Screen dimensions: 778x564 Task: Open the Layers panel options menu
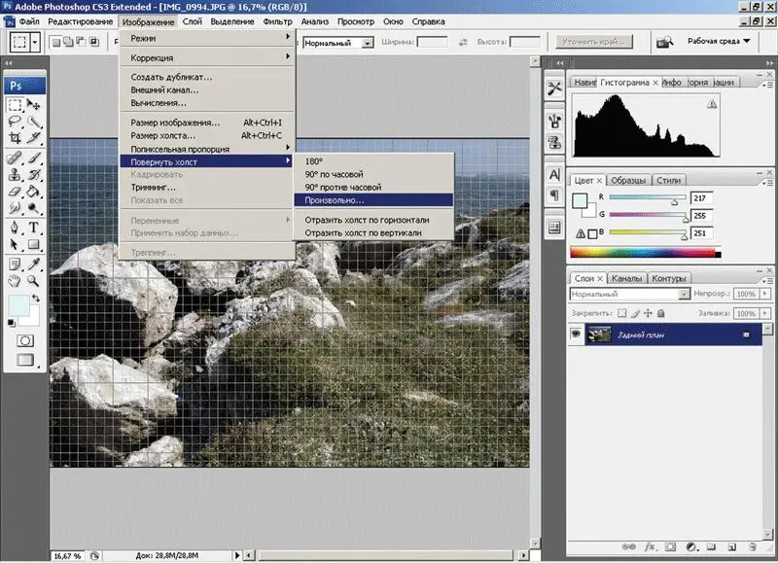[x=768, y=281]
